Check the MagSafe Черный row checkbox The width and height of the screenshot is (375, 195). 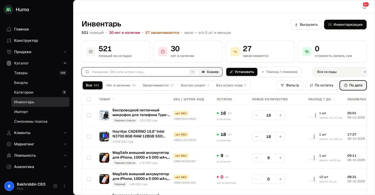89,179
